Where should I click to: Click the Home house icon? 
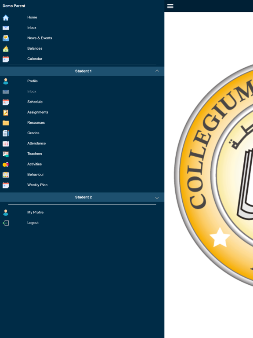(x=6, y=18)
